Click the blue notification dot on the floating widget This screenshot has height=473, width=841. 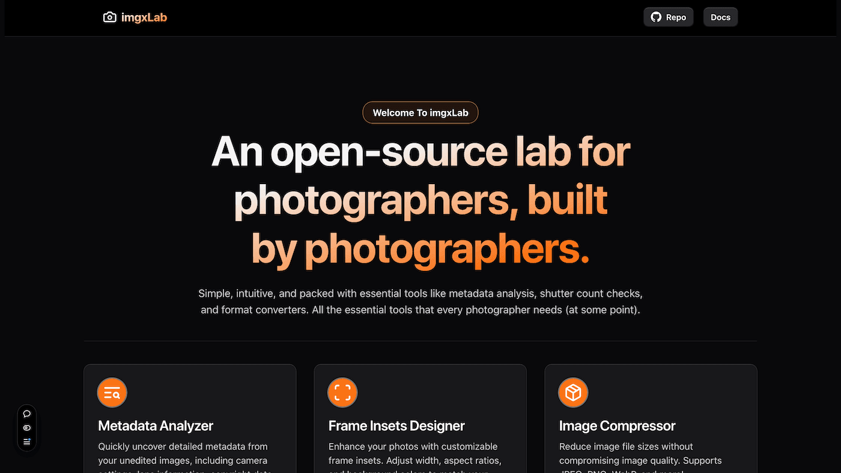pos(29,439)
